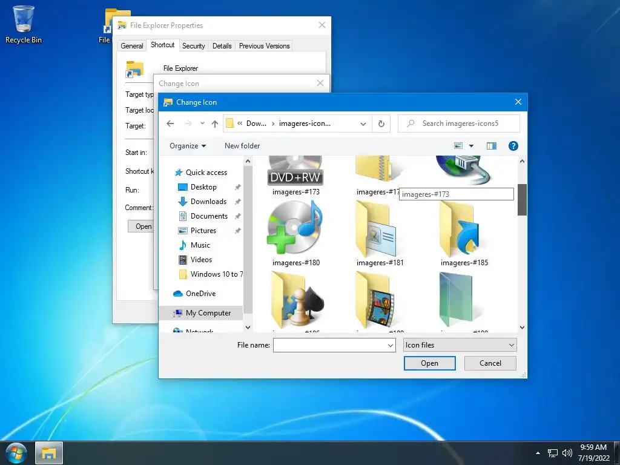Refresh the imageres-icons5 folder view

pos(381,124)
